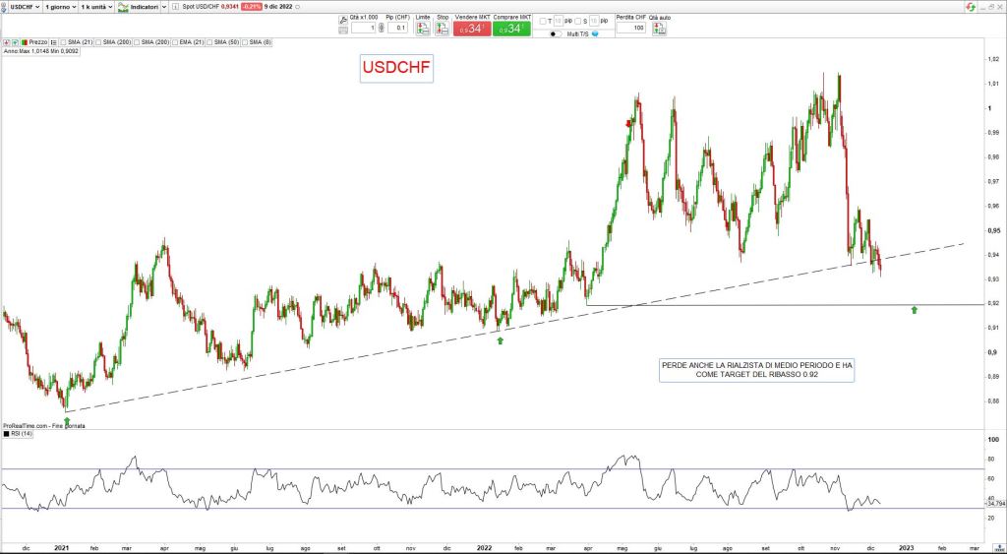
Task: Click the red-green refresh arrows icon
Action: (971, 7)
